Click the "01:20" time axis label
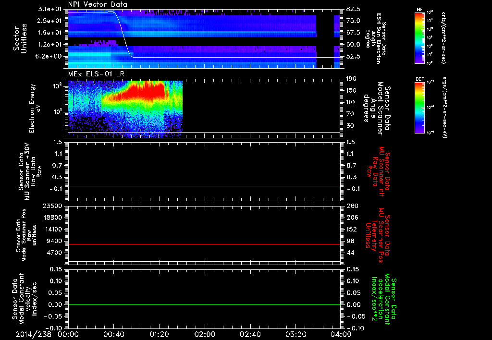The height and width of the screenshot is (340, 492). pos(159,334)
